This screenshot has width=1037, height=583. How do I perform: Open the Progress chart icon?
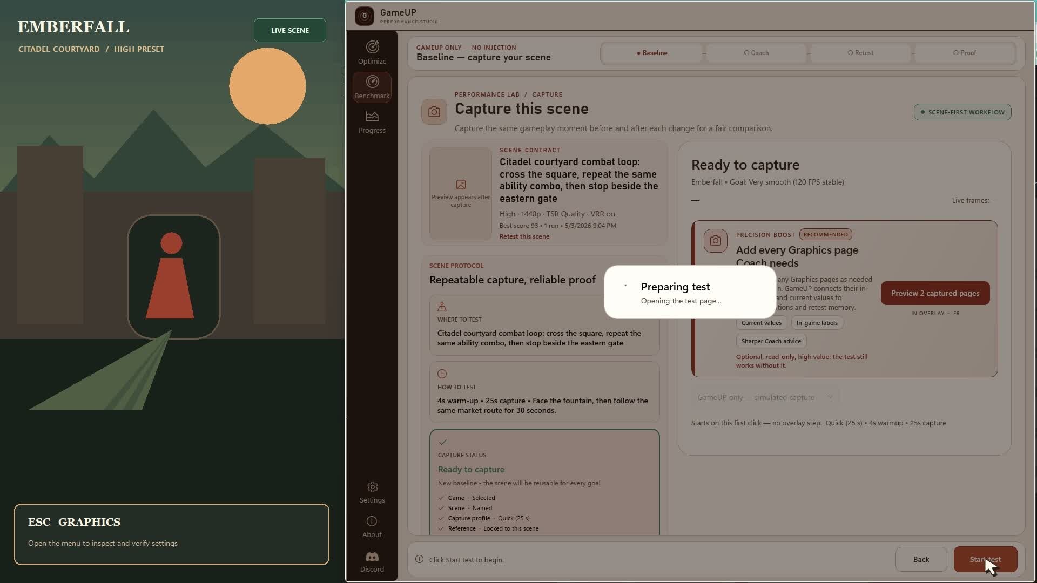(372, 116)
